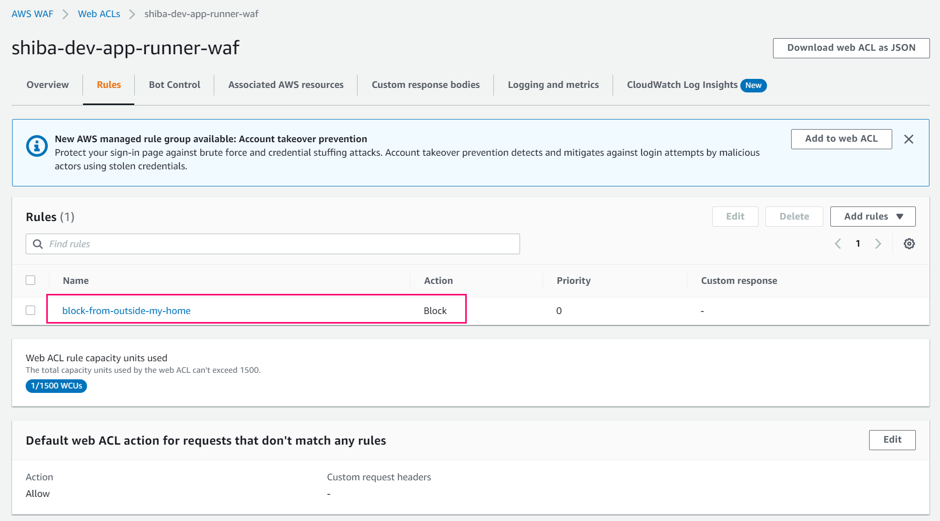The width and height of the screenshot is (940, 521).
Task: Check the block-from-outside-my-home rule checkbox
Action: coord(31,310)
